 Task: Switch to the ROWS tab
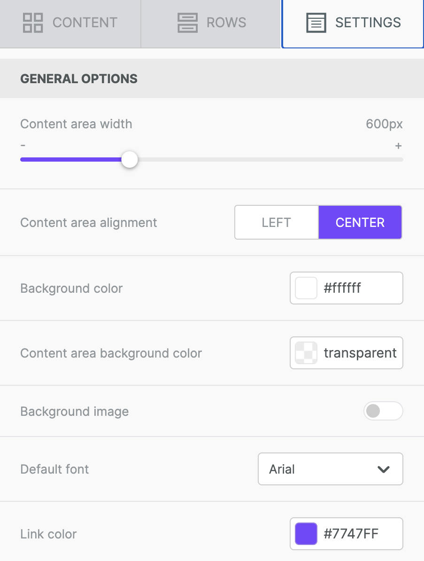[210, 22]
